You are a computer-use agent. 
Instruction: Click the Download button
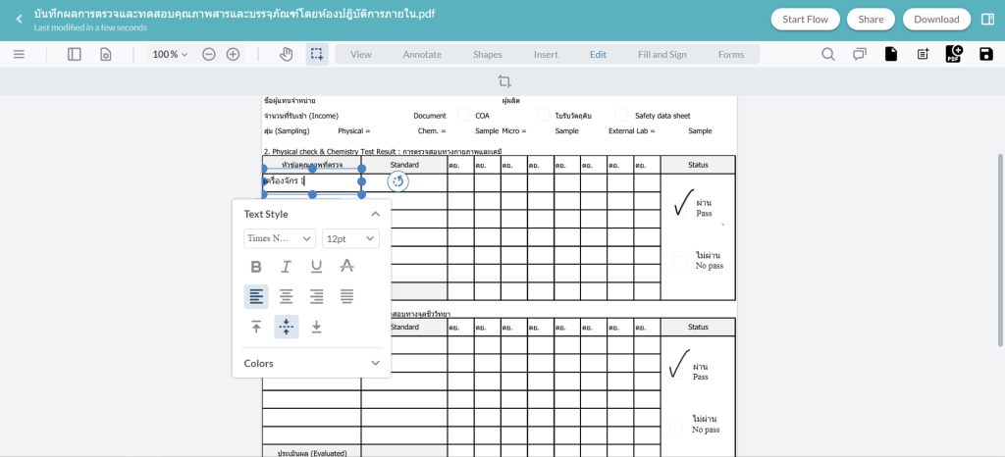pos(936,19)
